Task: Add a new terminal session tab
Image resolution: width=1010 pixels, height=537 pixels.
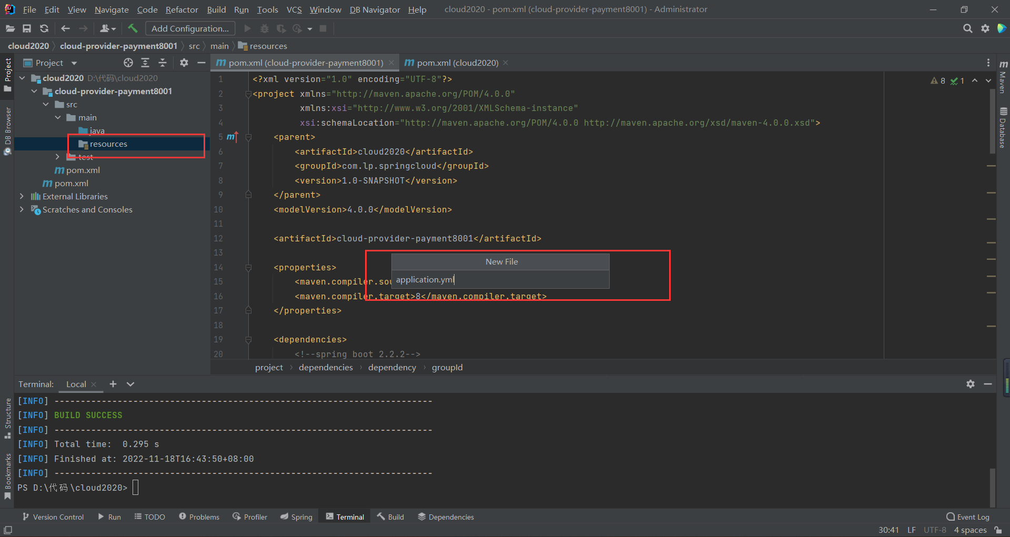Action: 113,384
